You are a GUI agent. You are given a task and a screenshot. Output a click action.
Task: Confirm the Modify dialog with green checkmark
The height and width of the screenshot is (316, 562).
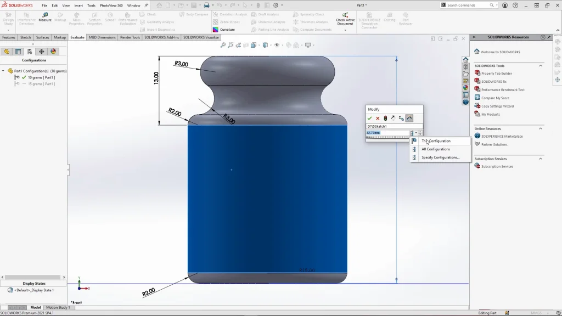(370, 118)
